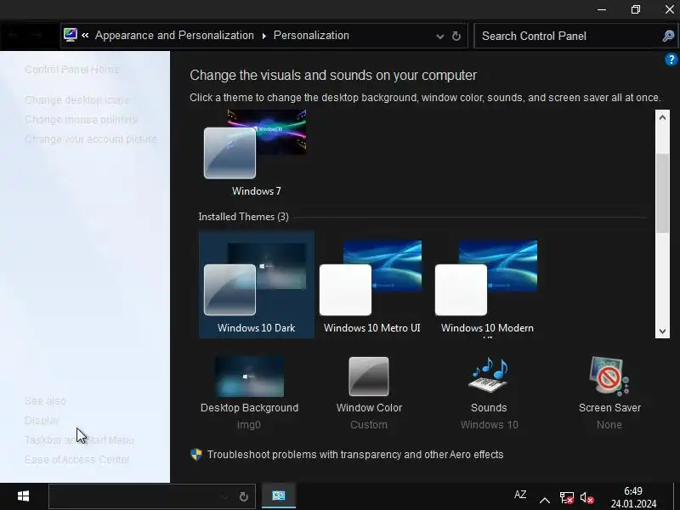Viewport: 680px width, 510px height.
Task: Click the network status tray icon
Action: click(566, 498)
